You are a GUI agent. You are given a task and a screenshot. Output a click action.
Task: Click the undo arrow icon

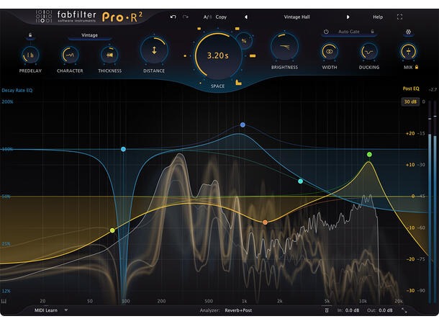tap(173, 17)
